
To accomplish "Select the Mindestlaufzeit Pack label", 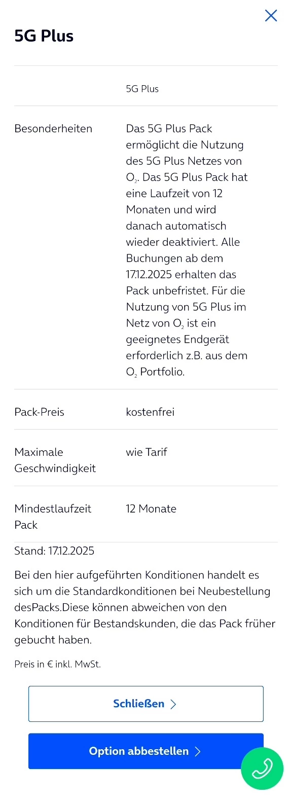I will pos(53,517).
